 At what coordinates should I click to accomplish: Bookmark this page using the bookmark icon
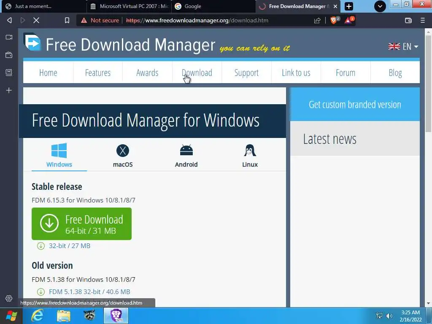(x=67, y=20)
